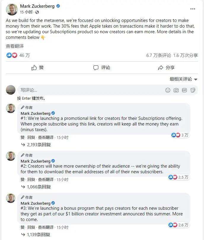Click the GIF icon in comment box
The image size is (204, 240).
click(184, 90)
